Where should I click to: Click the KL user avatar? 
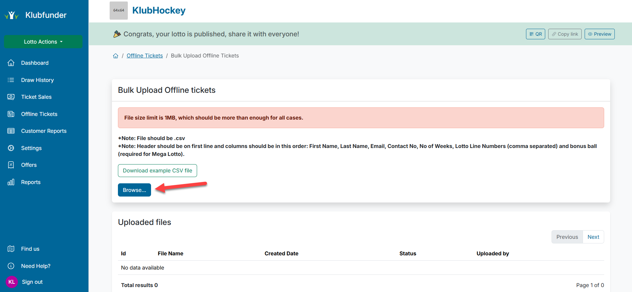tap(12, 282)
